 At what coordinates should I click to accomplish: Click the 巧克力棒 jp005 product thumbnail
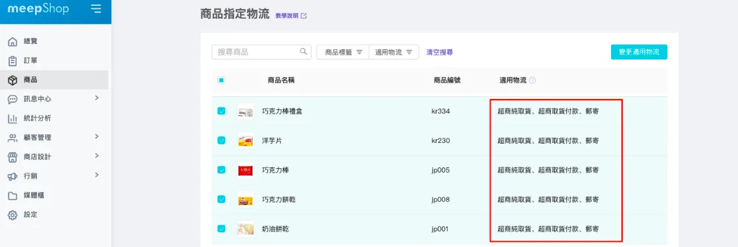coord(246,170)
